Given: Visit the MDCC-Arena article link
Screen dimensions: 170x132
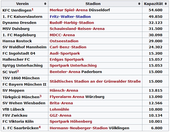Looking at the screenshot, I should pos(62,35).
